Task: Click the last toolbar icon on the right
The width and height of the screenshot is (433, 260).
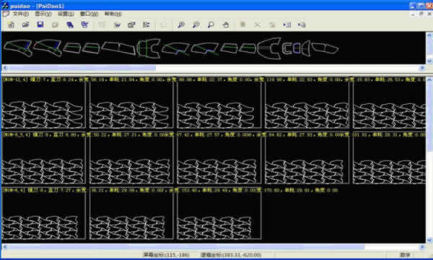Action: (302, 25)
